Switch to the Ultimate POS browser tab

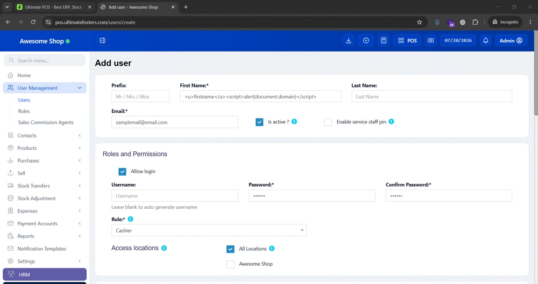pos(54,7)
